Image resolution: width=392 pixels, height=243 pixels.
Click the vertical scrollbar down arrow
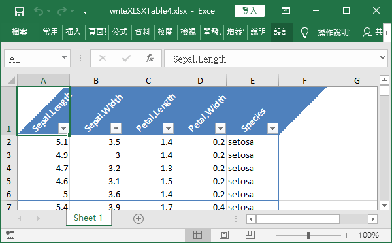click(x=384, y=206)
